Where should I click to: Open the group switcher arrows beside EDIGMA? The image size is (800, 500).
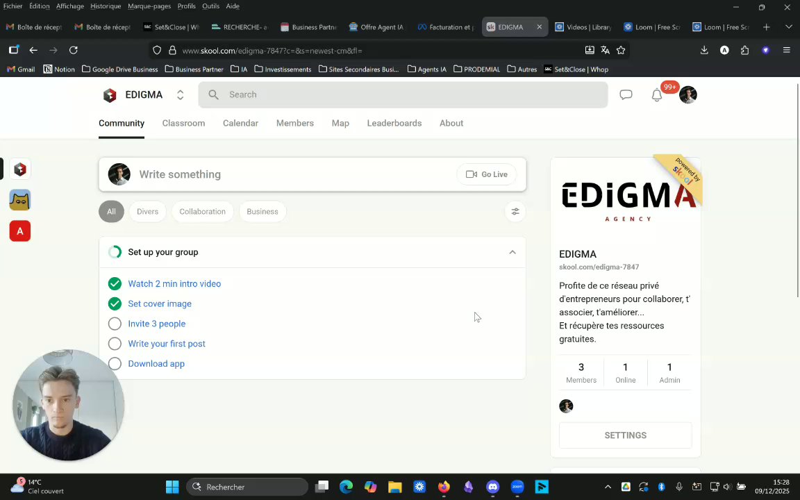pos(180,95)
